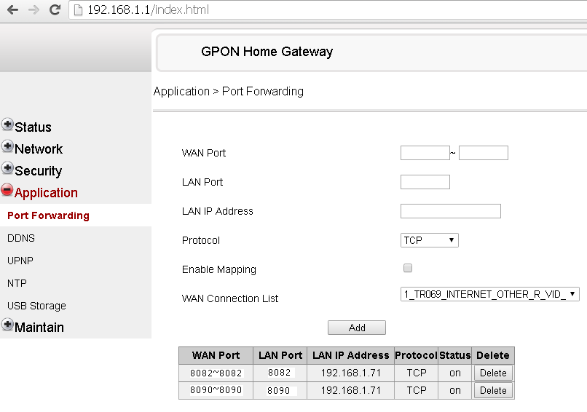Click the Status table column header

coord(455,355)
